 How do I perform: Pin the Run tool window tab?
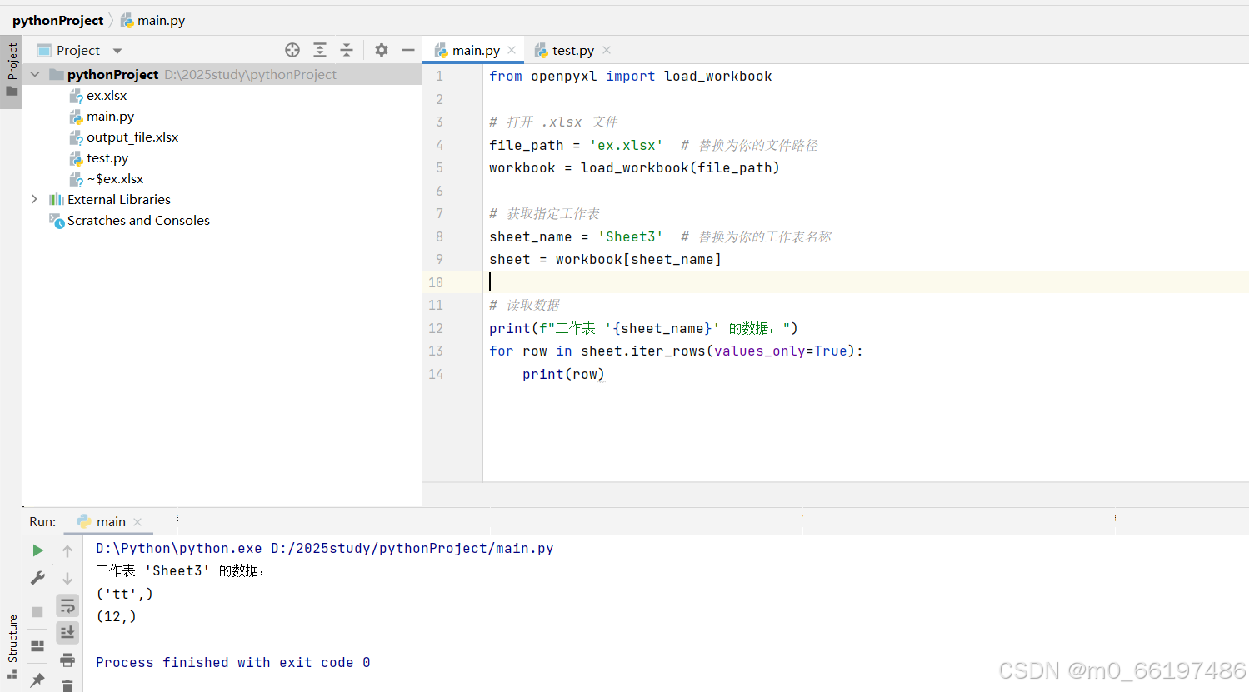(x=37, y=681)
